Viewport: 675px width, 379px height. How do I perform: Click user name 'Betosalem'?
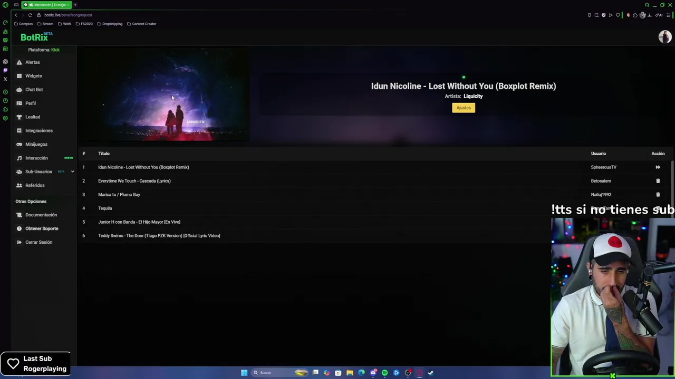tap(601, 181)
